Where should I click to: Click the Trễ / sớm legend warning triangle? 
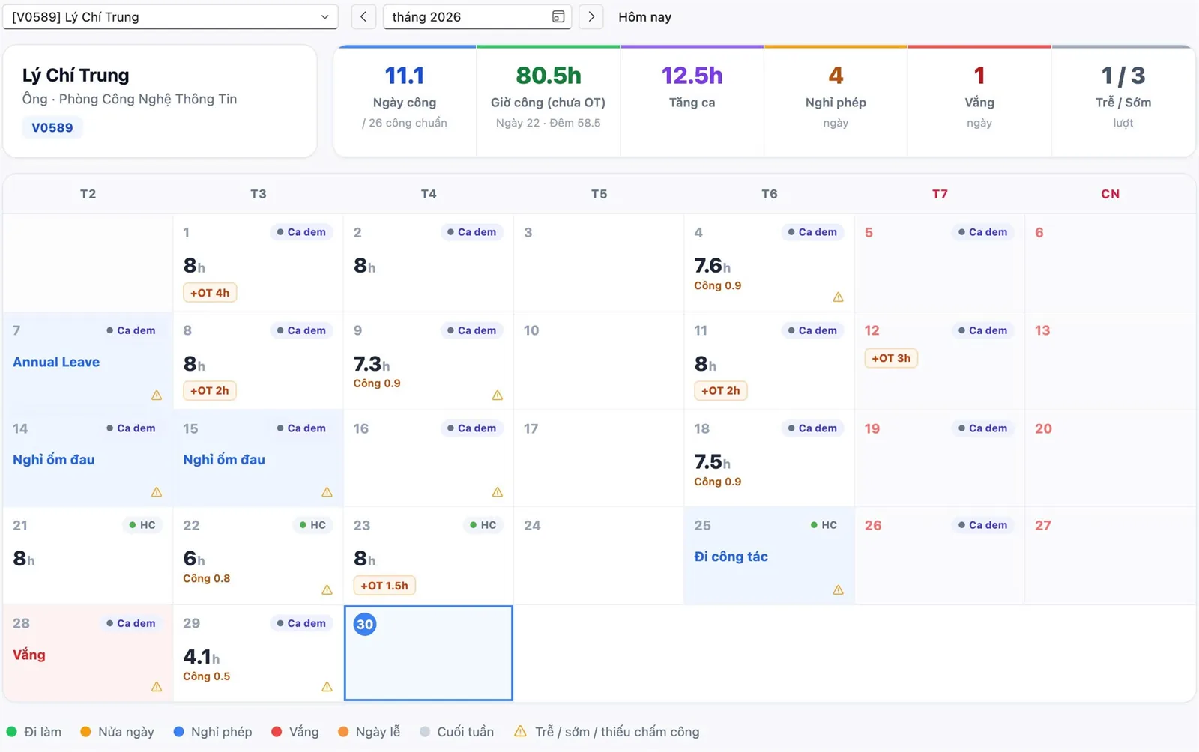coord(520,731)
